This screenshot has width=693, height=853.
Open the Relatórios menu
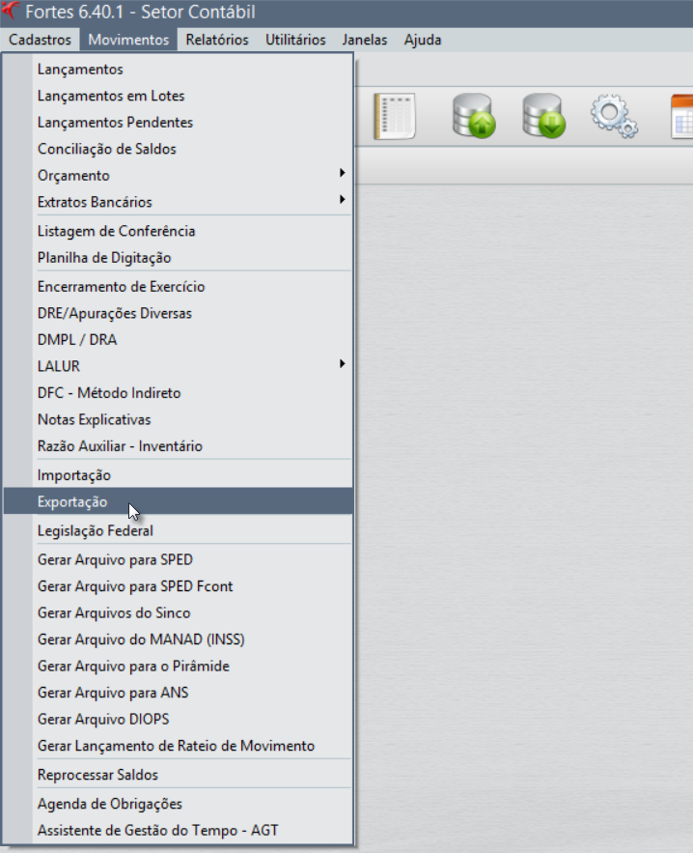(x=217, y=40)
